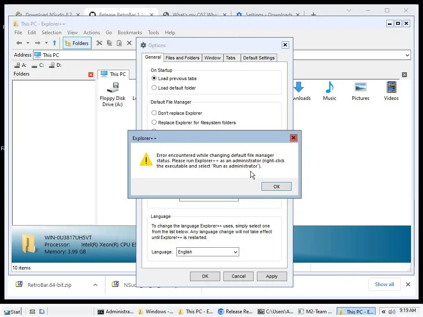
Task: Select the Load previous tabs radio button
Action: tap(154, 78)
